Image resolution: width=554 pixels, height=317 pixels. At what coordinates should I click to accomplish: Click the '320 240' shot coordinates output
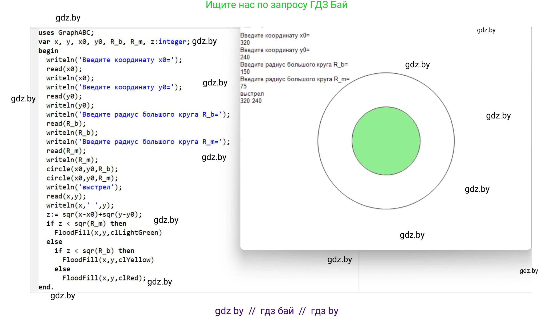coord(251,101)
